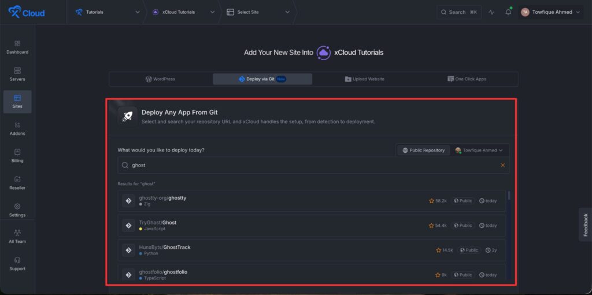Image resolution: width=592 pixels, height=295 pixels.
Task: Click the Zig language label
Action: point(145,204)
